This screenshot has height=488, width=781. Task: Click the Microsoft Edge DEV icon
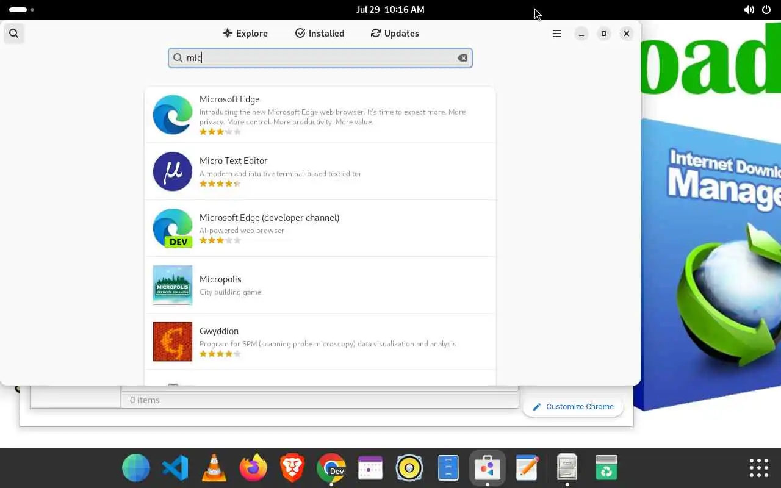173,228
